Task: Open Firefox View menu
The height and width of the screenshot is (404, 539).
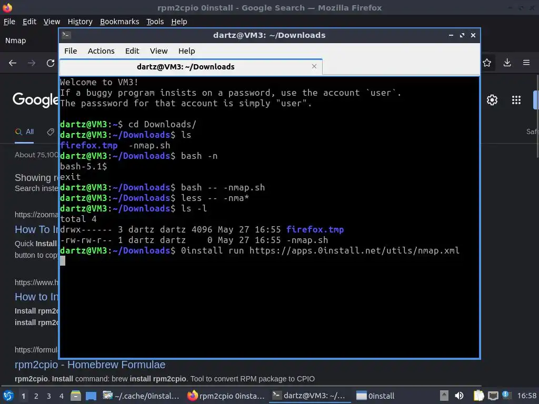Action: point(52,22)
